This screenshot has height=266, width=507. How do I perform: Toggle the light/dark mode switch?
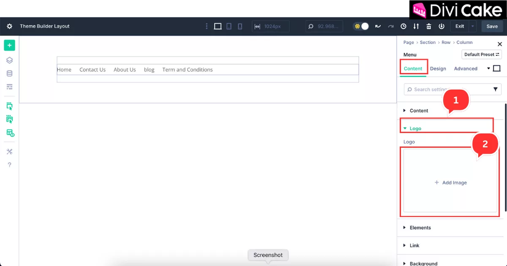tap(361, 26)
